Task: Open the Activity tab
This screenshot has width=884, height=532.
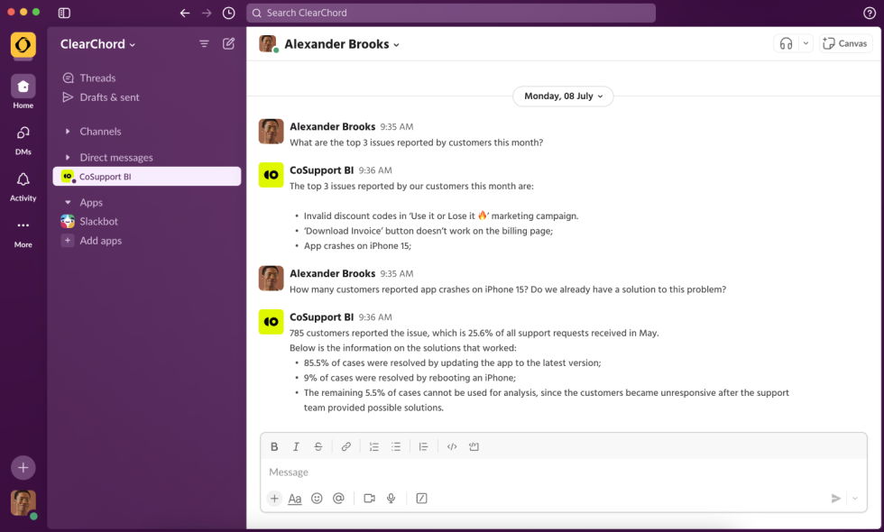Action: [x=23, y=185]
